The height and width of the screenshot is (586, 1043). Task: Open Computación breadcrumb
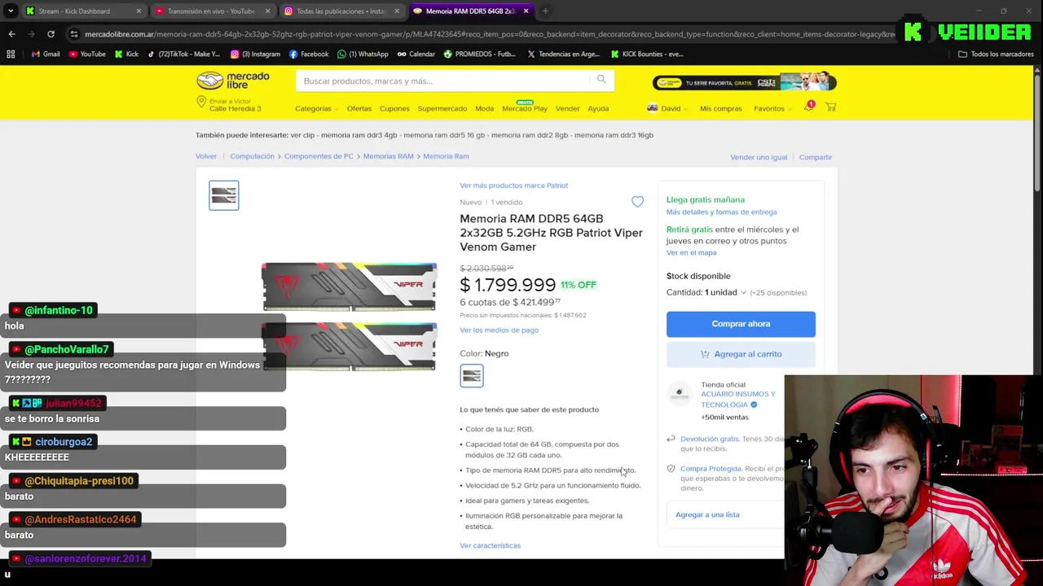252,156
